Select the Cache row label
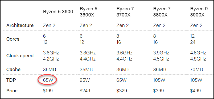Screen dimensions: 214x99 point(13,70)
